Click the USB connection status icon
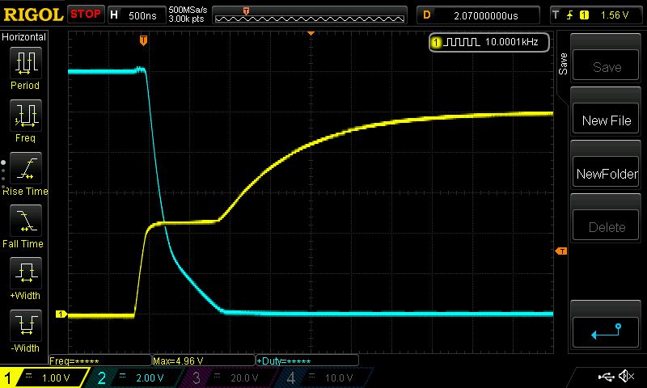Screen dimensions: 647x388 (606, 376)
